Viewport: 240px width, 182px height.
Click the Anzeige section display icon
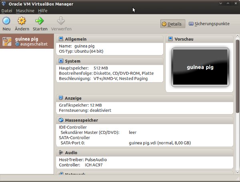61,98
